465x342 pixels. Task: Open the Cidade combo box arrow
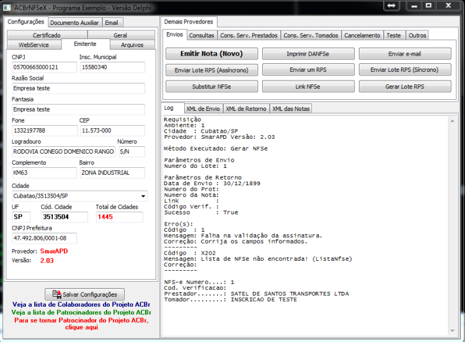tap(143, 196)
